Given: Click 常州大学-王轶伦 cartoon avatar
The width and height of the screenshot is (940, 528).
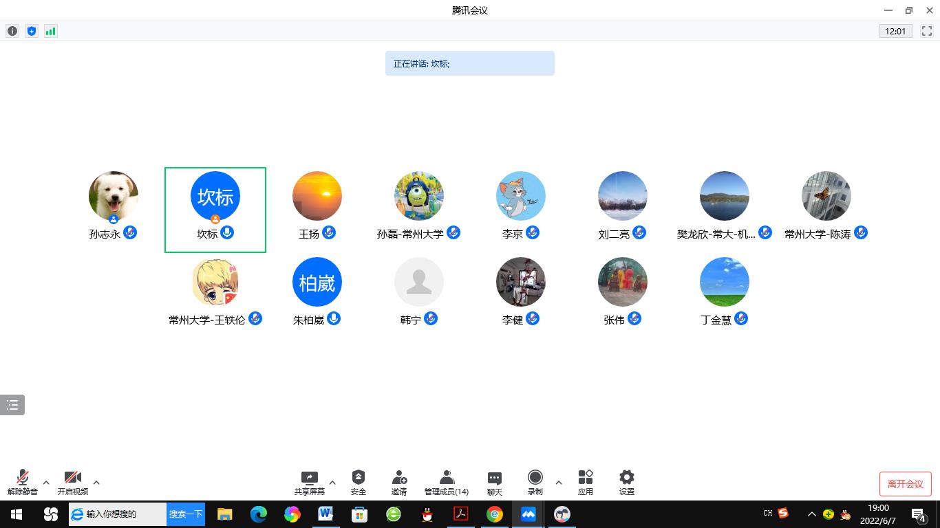Looking at the screenshot, I should pyautogui.click(x=215, y=282).
